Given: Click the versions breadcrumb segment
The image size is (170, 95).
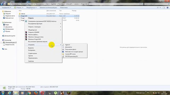Looking at the screenshot, I should (x=76, y=4).
